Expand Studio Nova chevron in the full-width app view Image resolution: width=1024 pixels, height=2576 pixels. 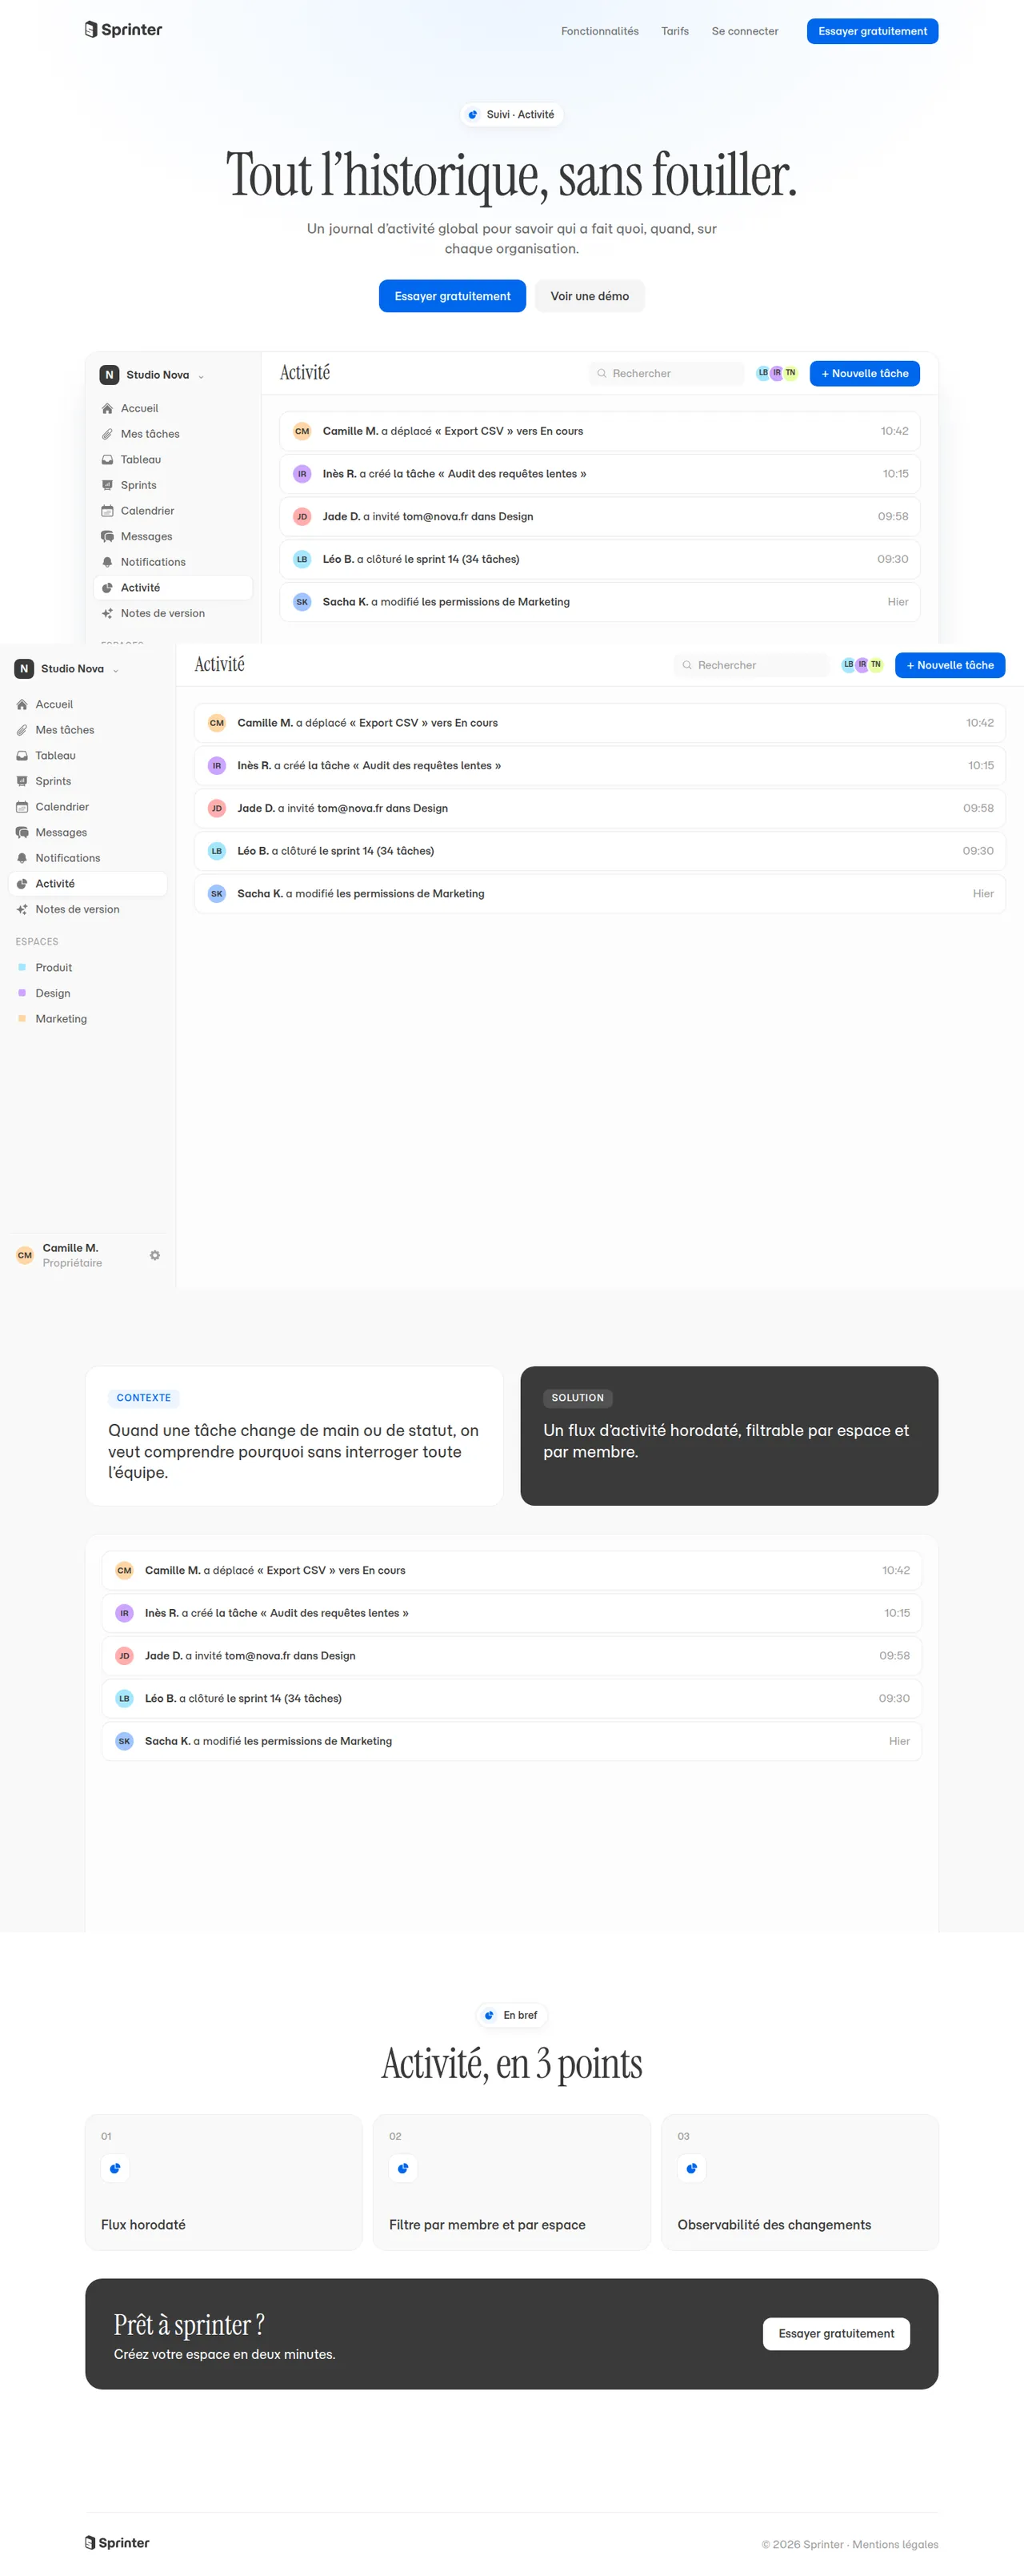click(x=116, y=670)
